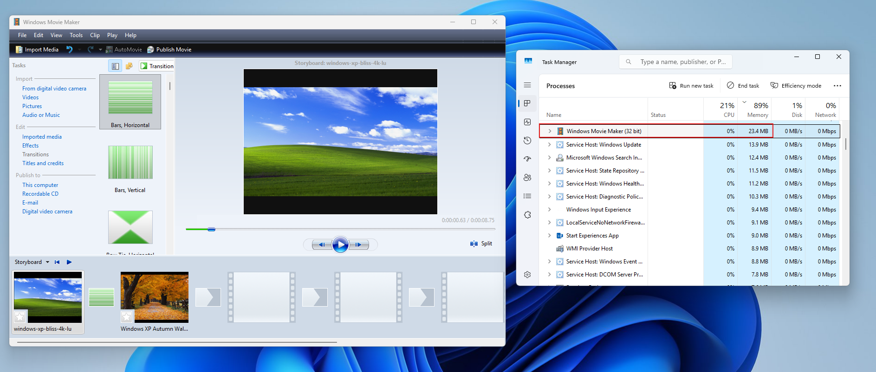Open the Task Manager more options ellipsis
Screen dimensions: 876x372
point(837,86)
